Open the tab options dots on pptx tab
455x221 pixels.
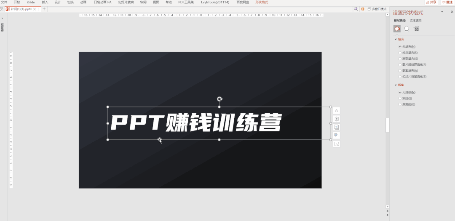click(39, 9)
